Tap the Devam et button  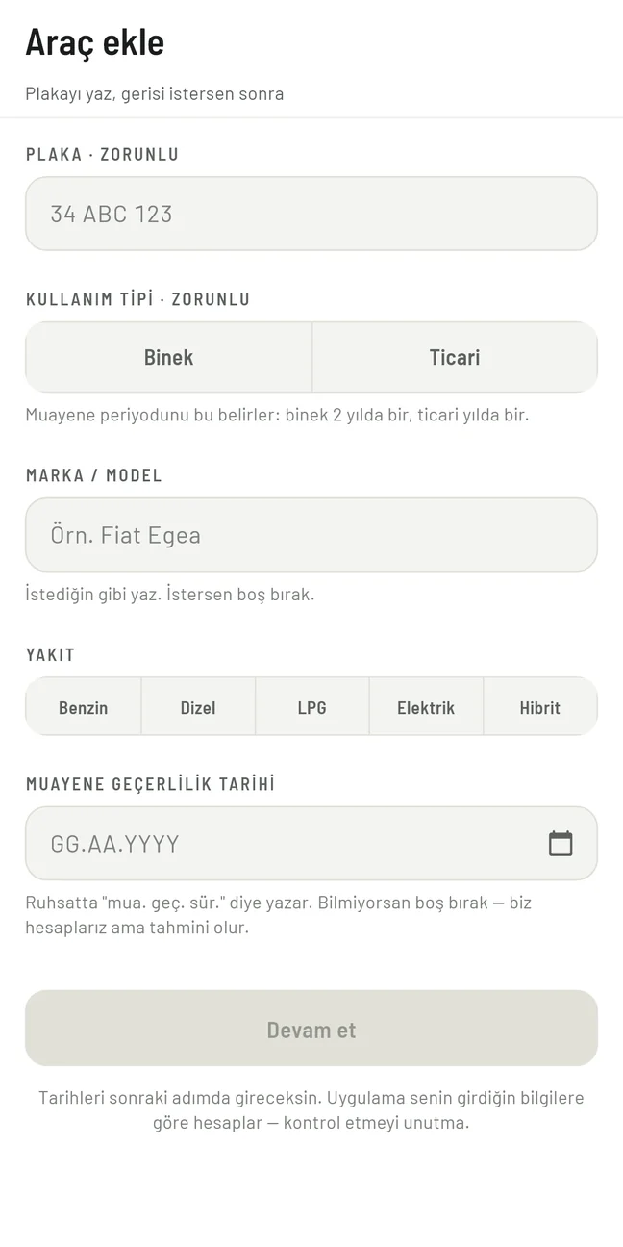[x=311, y=1029]
